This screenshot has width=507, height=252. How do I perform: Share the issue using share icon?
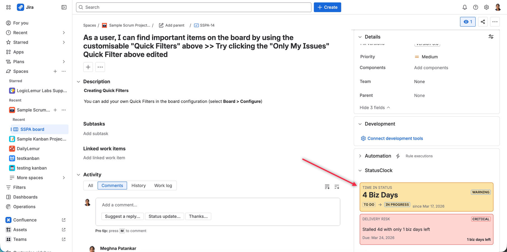pyautogui.click(x=483, y=22)
